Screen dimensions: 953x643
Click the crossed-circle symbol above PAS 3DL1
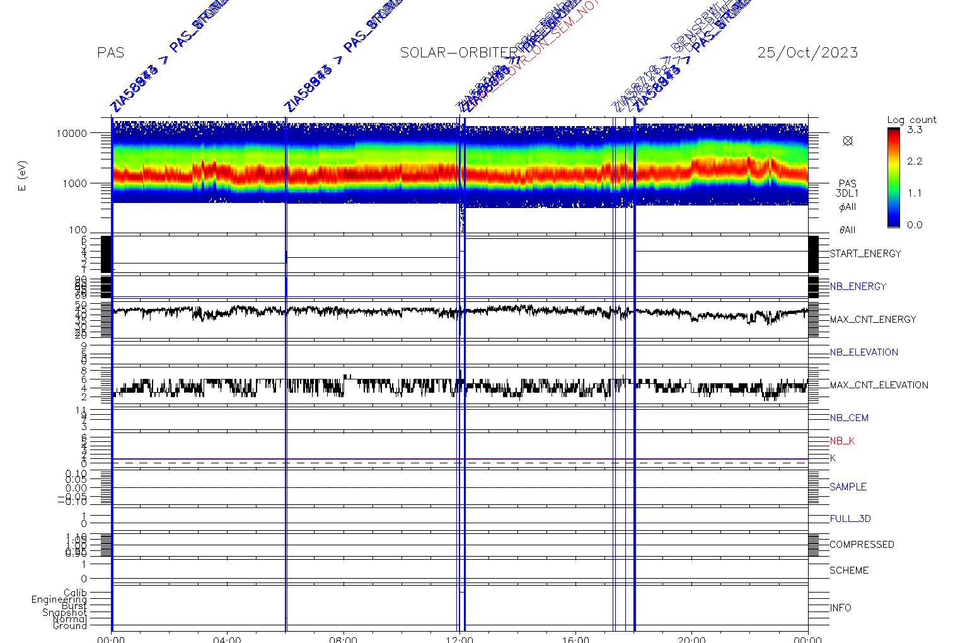[x=848, y=141]
